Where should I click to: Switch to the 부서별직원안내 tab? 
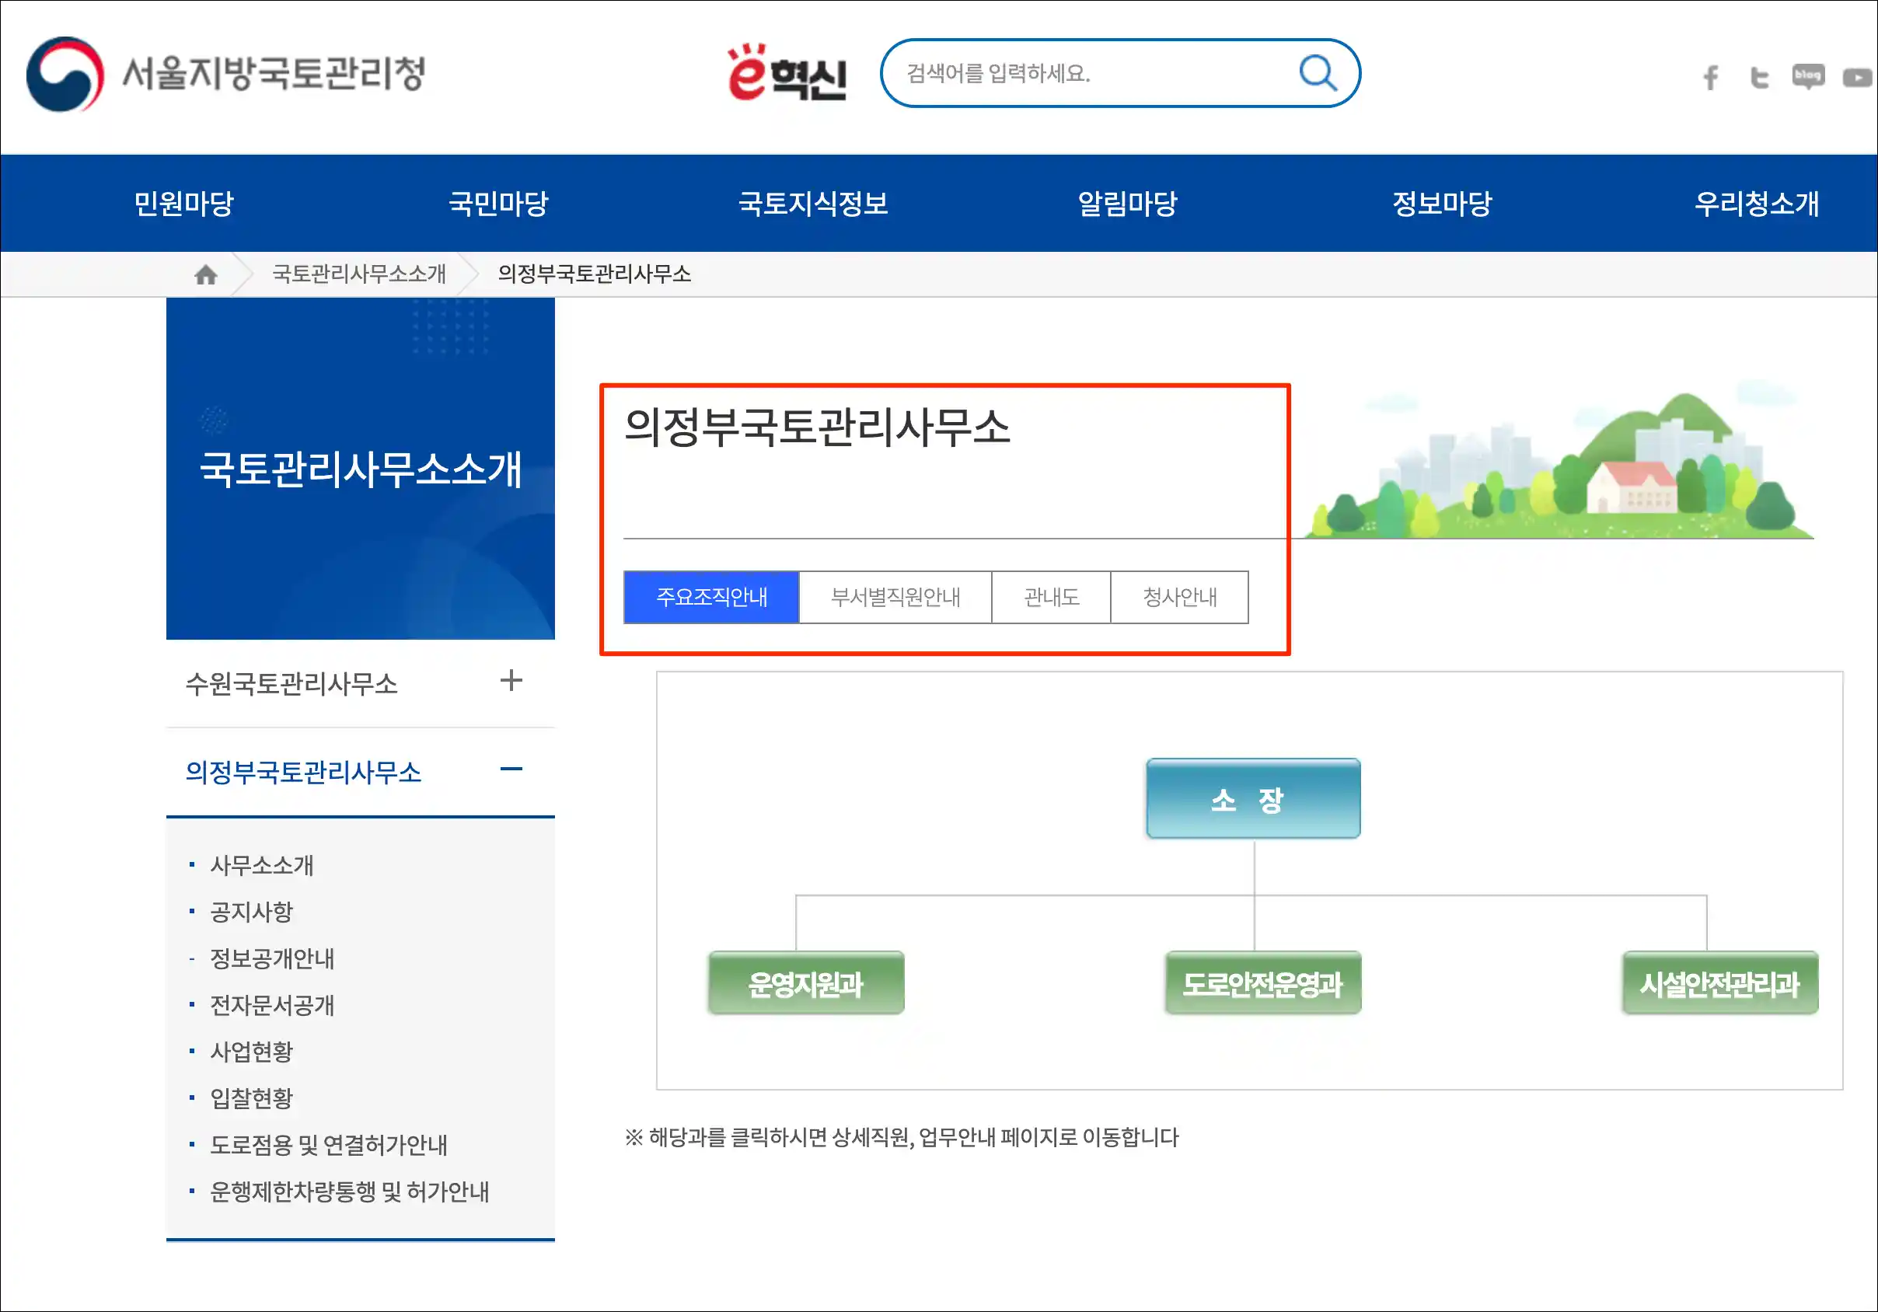[895, 597]
